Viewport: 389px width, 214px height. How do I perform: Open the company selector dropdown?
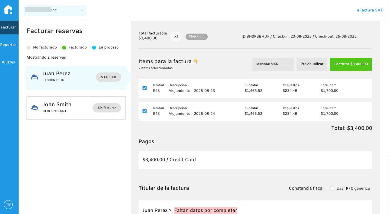click(x=55, y=10)
